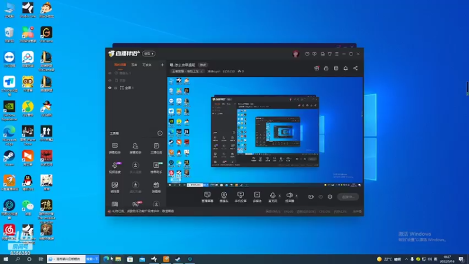The image size is (469, 264).
Task: Open WeGame desktop shortcut
Action: pyautogui.click(x=46, y=35)
